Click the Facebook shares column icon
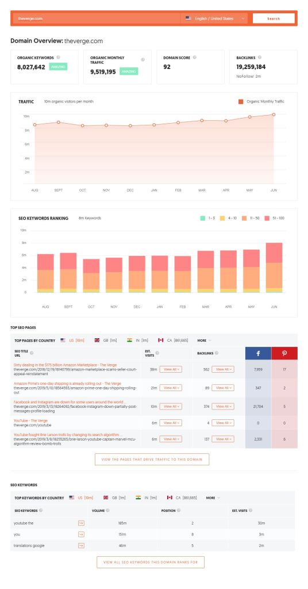 click(x=258, y=354)
